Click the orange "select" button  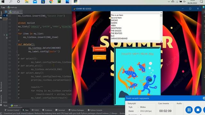[100, 57]
